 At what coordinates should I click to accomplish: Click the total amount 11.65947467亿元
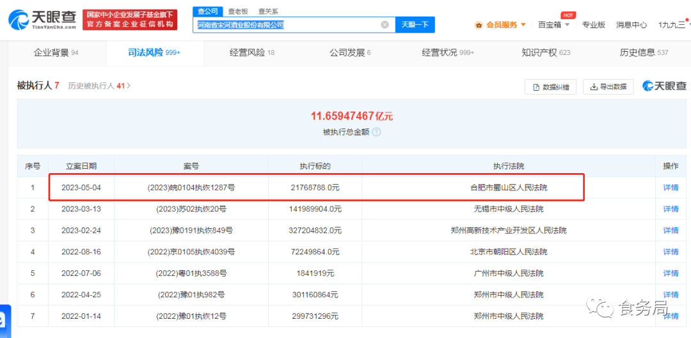(x=352, y=117)
